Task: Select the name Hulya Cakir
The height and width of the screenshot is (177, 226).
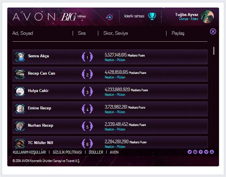Action: pyautogui.click(x=38, y=91)
